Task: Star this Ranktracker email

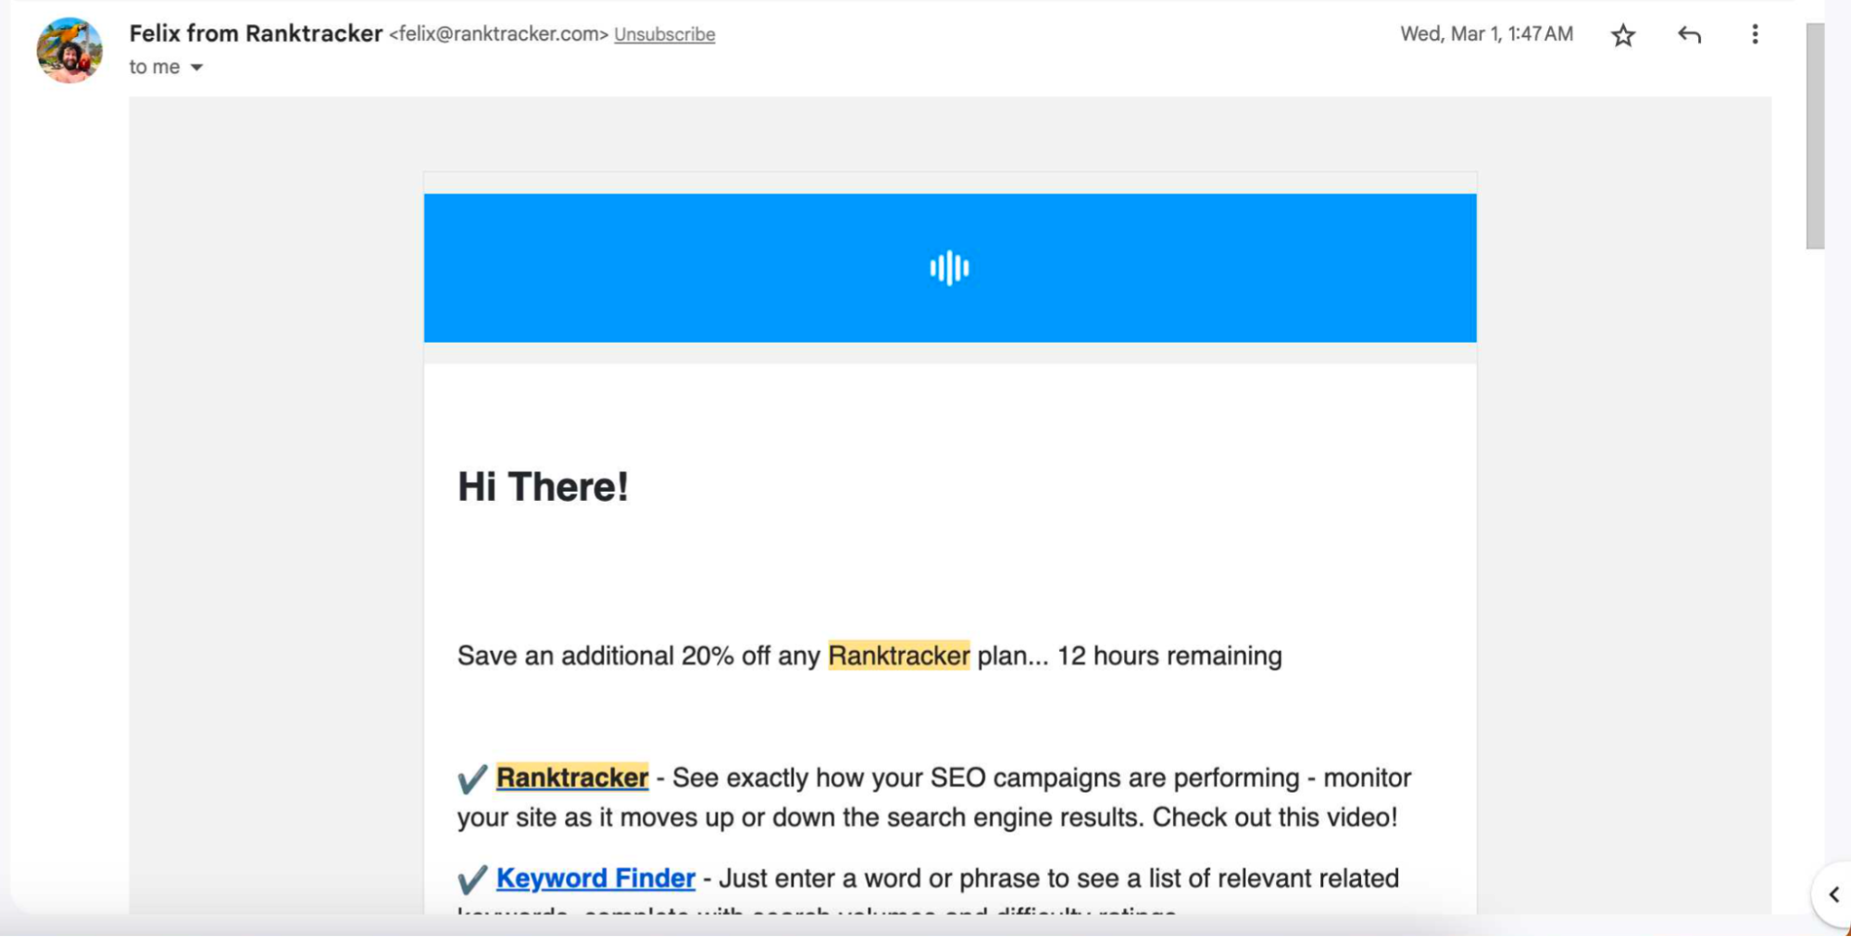Action: (1622, 35)
